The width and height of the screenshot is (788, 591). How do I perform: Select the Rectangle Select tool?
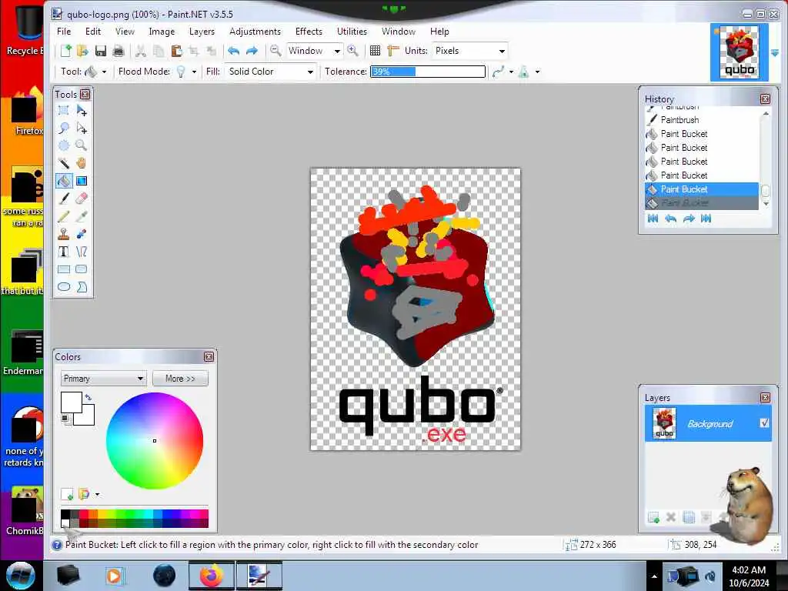[x=64, y=111]
